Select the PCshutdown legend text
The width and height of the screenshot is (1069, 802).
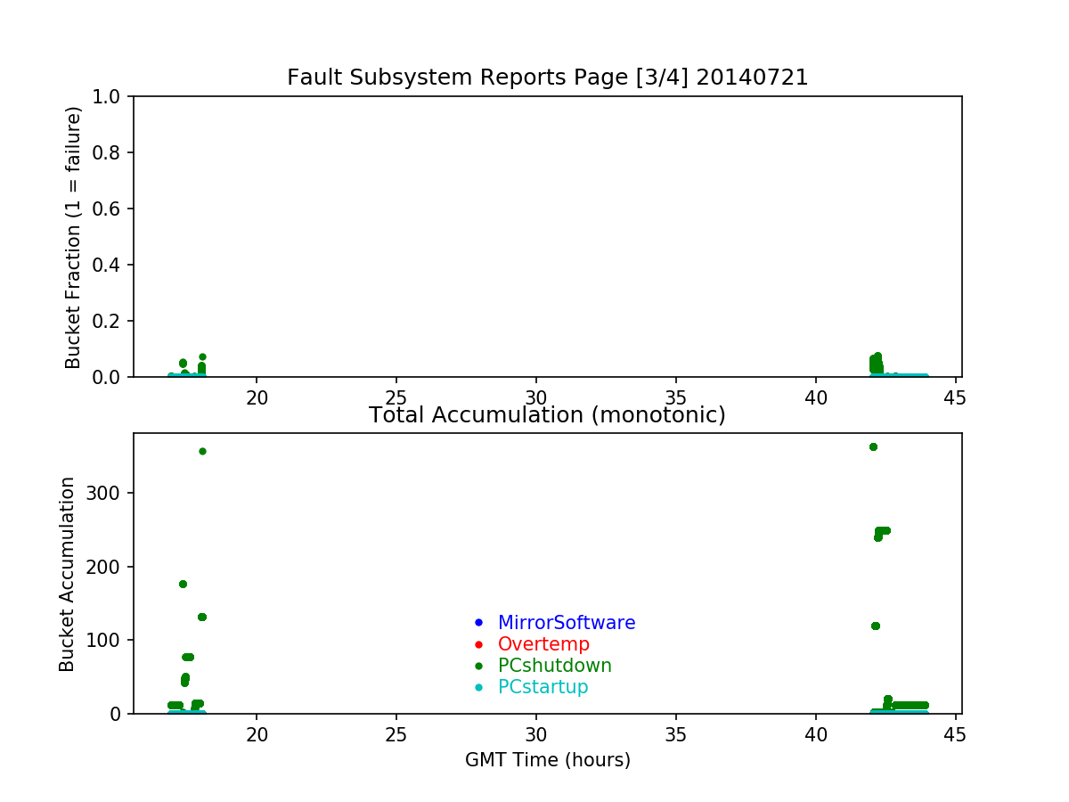pos(554,666)
